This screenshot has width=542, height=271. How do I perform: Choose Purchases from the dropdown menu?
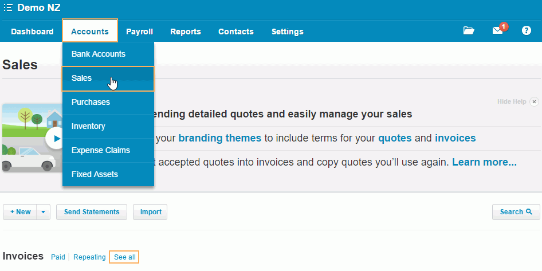point(108,103)
